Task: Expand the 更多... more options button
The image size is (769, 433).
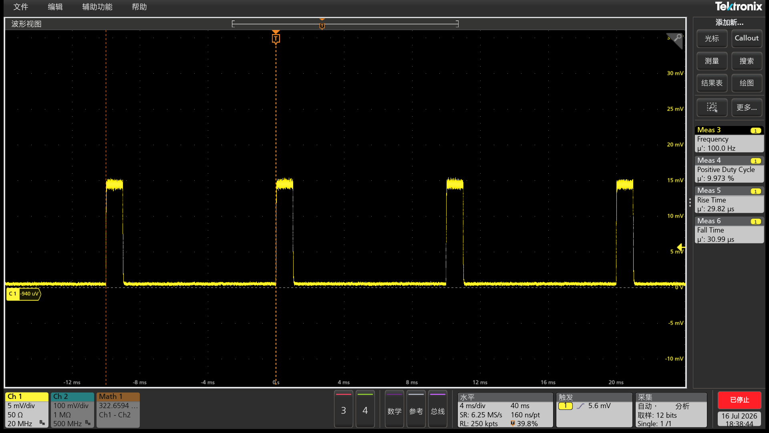Action: (x=747, y=107)
